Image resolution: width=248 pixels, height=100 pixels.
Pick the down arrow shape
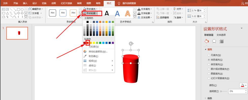click(22, 13)
